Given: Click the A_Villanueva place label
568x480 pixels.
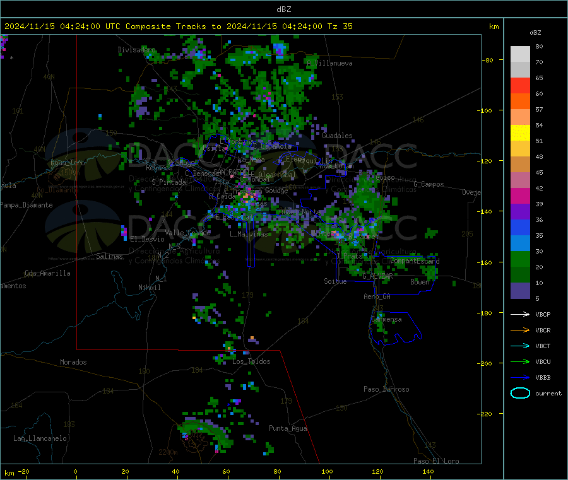Looking at the screenshot, I should pyautogui.click(x=329, y=63).
